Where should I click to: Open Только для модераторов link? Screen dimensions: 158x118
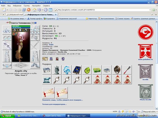pyautogui.click(x=55, y=104)
